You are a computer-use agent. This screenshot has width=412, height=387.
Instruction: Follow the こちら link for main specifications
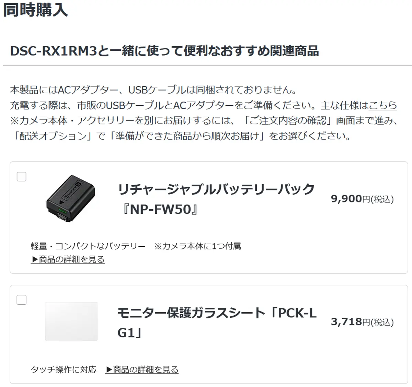[383, 105]
